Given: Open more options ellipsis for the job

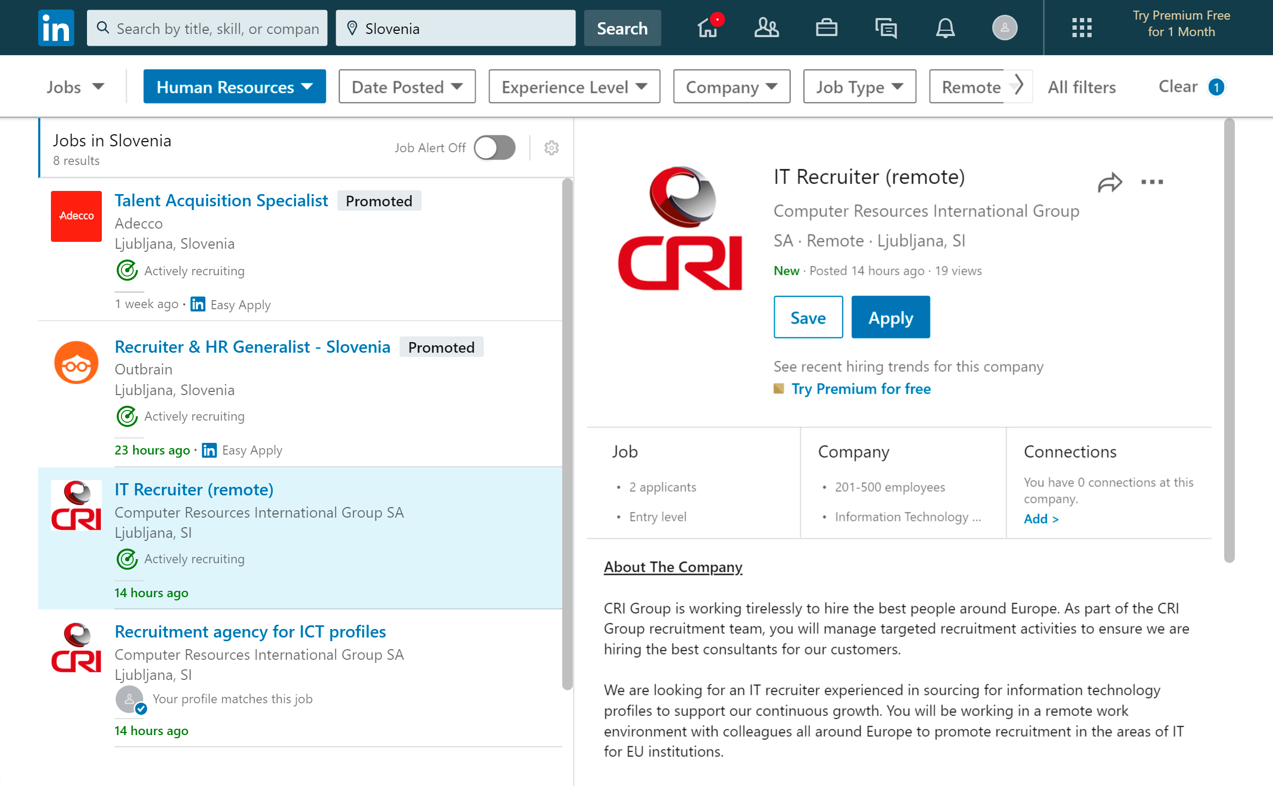Looking at the screenshot, I should (x=1152, y=182).
